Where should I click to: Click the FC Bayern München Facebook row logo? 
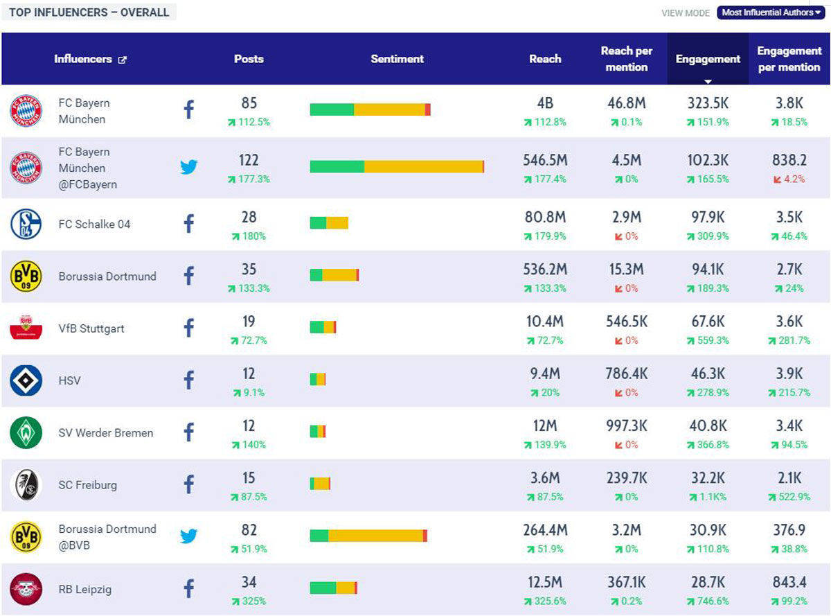pyautogui.click(x=26, y=111)
